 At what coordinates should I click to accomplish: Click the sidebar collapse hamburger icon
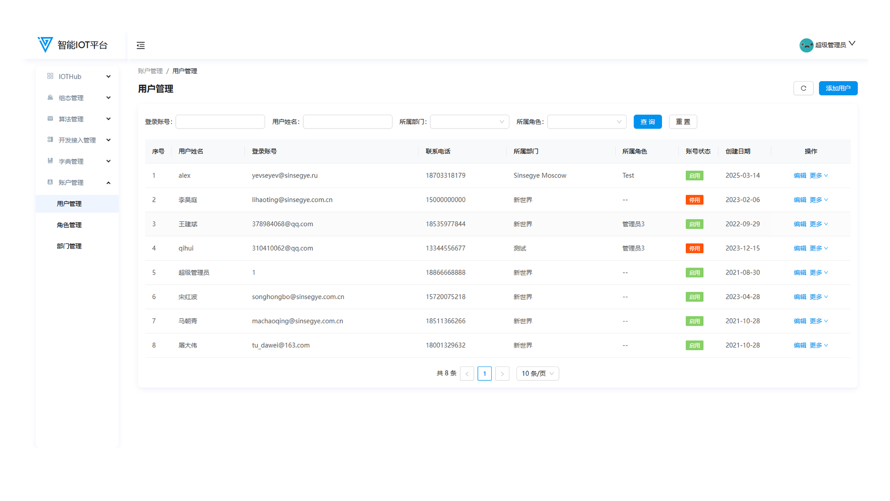coord(140,45)
